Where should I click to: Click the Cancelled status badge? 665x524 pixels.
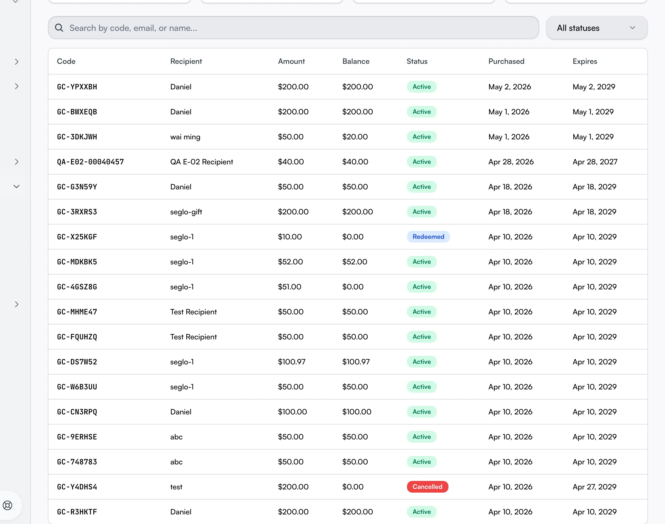coord(427,486)
